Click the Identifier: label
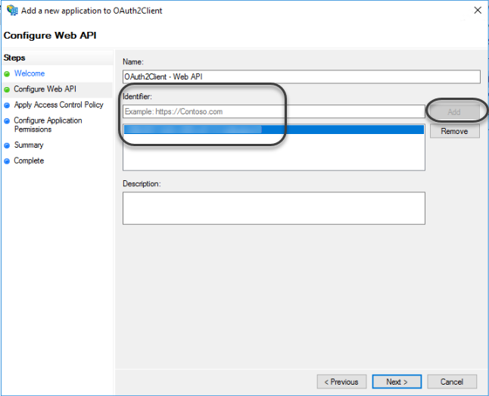This screenshot has width=489, height=396. [x=137, y=96]
